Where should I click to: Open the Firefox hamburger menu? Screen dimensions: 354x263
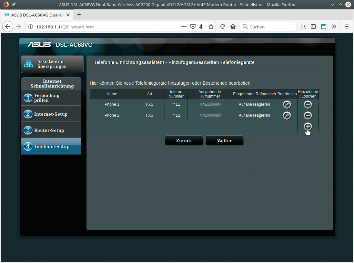[x=347, y=27]
